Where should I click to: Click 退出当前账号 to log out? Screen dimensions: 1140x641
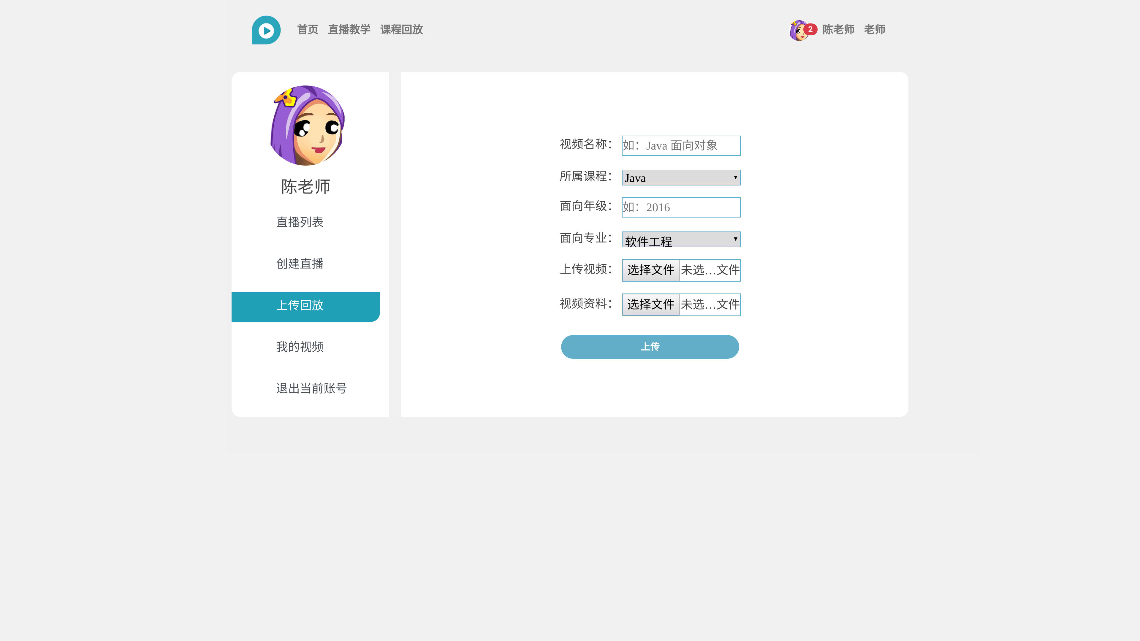pyautogui.click(x=311, y=388)
